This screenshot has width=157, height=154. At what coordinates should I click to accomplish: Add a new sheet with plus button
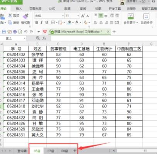pyautogui.click(x=75, y=151)
